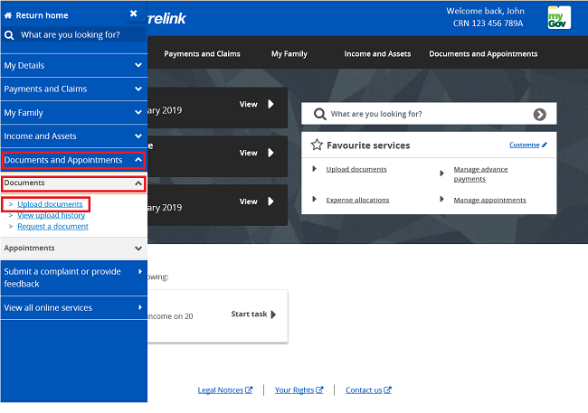This screenshot has height=413, width=588.
Task: Select Documents and Appointments in top navigation
Action: click(483, 54)
